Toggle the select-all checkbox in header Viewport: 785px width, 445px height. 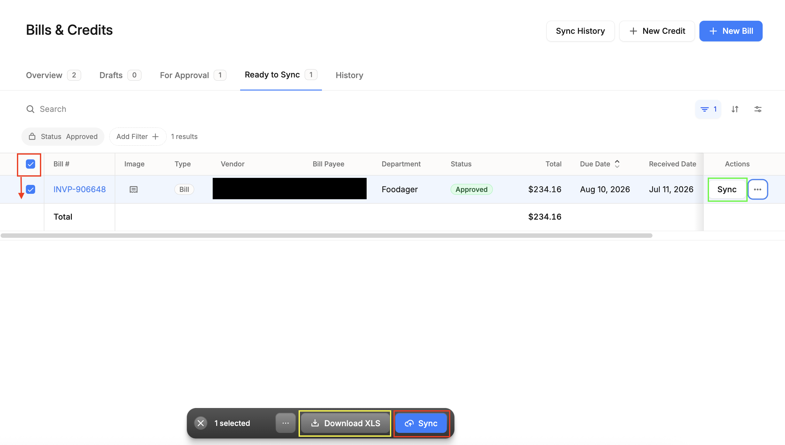coord(30,164)
